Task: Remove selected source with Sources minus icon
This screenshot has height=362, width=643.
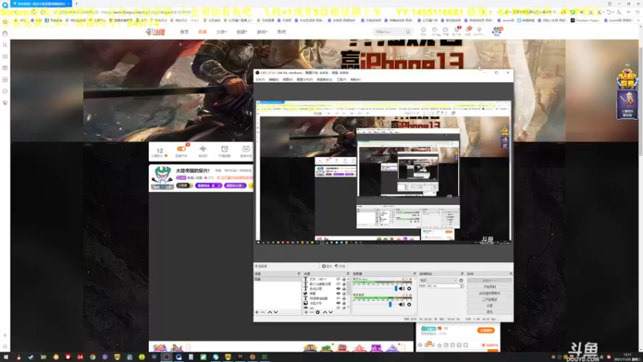Action: (x=312, y=312)
